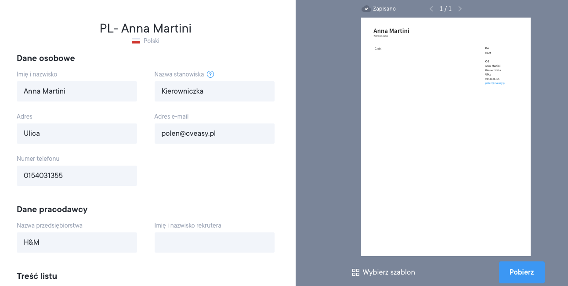Click the Polish flag icon
Viewport: 568px width, 286px height.
(136, 41)
